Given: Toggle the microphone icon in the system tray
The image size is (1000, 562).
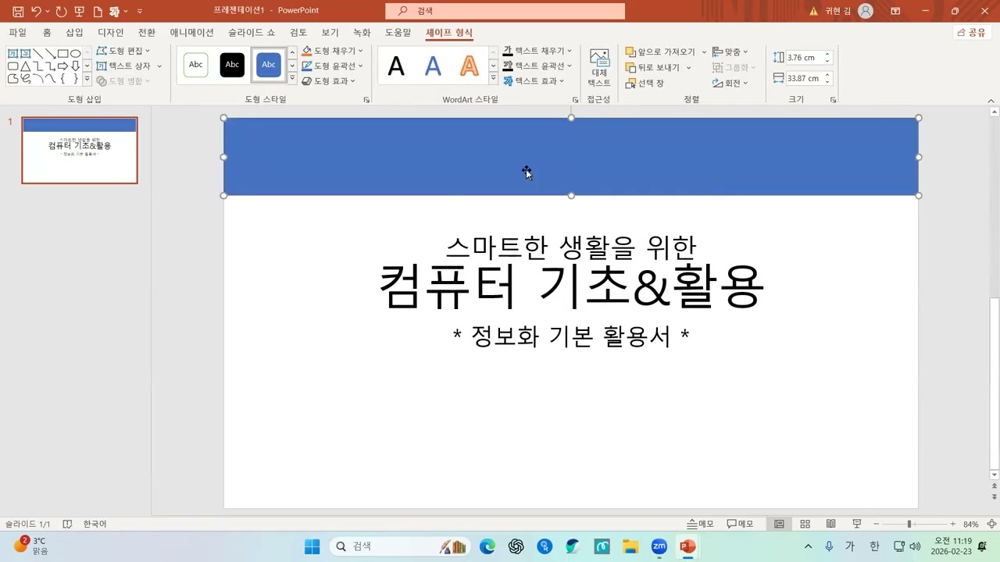Looking at the screenshot, I should (829, 546).
